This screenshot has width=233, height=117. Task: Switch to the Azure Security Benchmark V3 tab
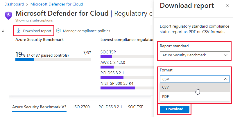39,107
